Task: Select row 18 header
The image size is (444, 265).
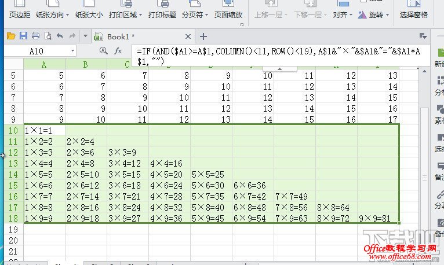Action: click(13, 218)
